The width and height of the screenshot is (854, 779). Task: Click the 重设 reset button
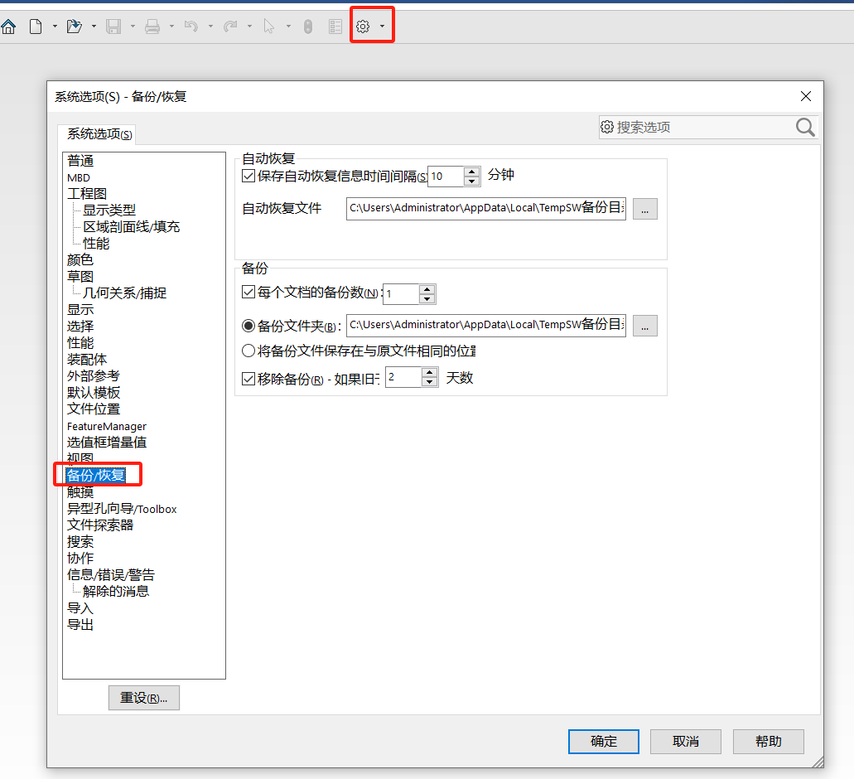[x=143, y=698]
